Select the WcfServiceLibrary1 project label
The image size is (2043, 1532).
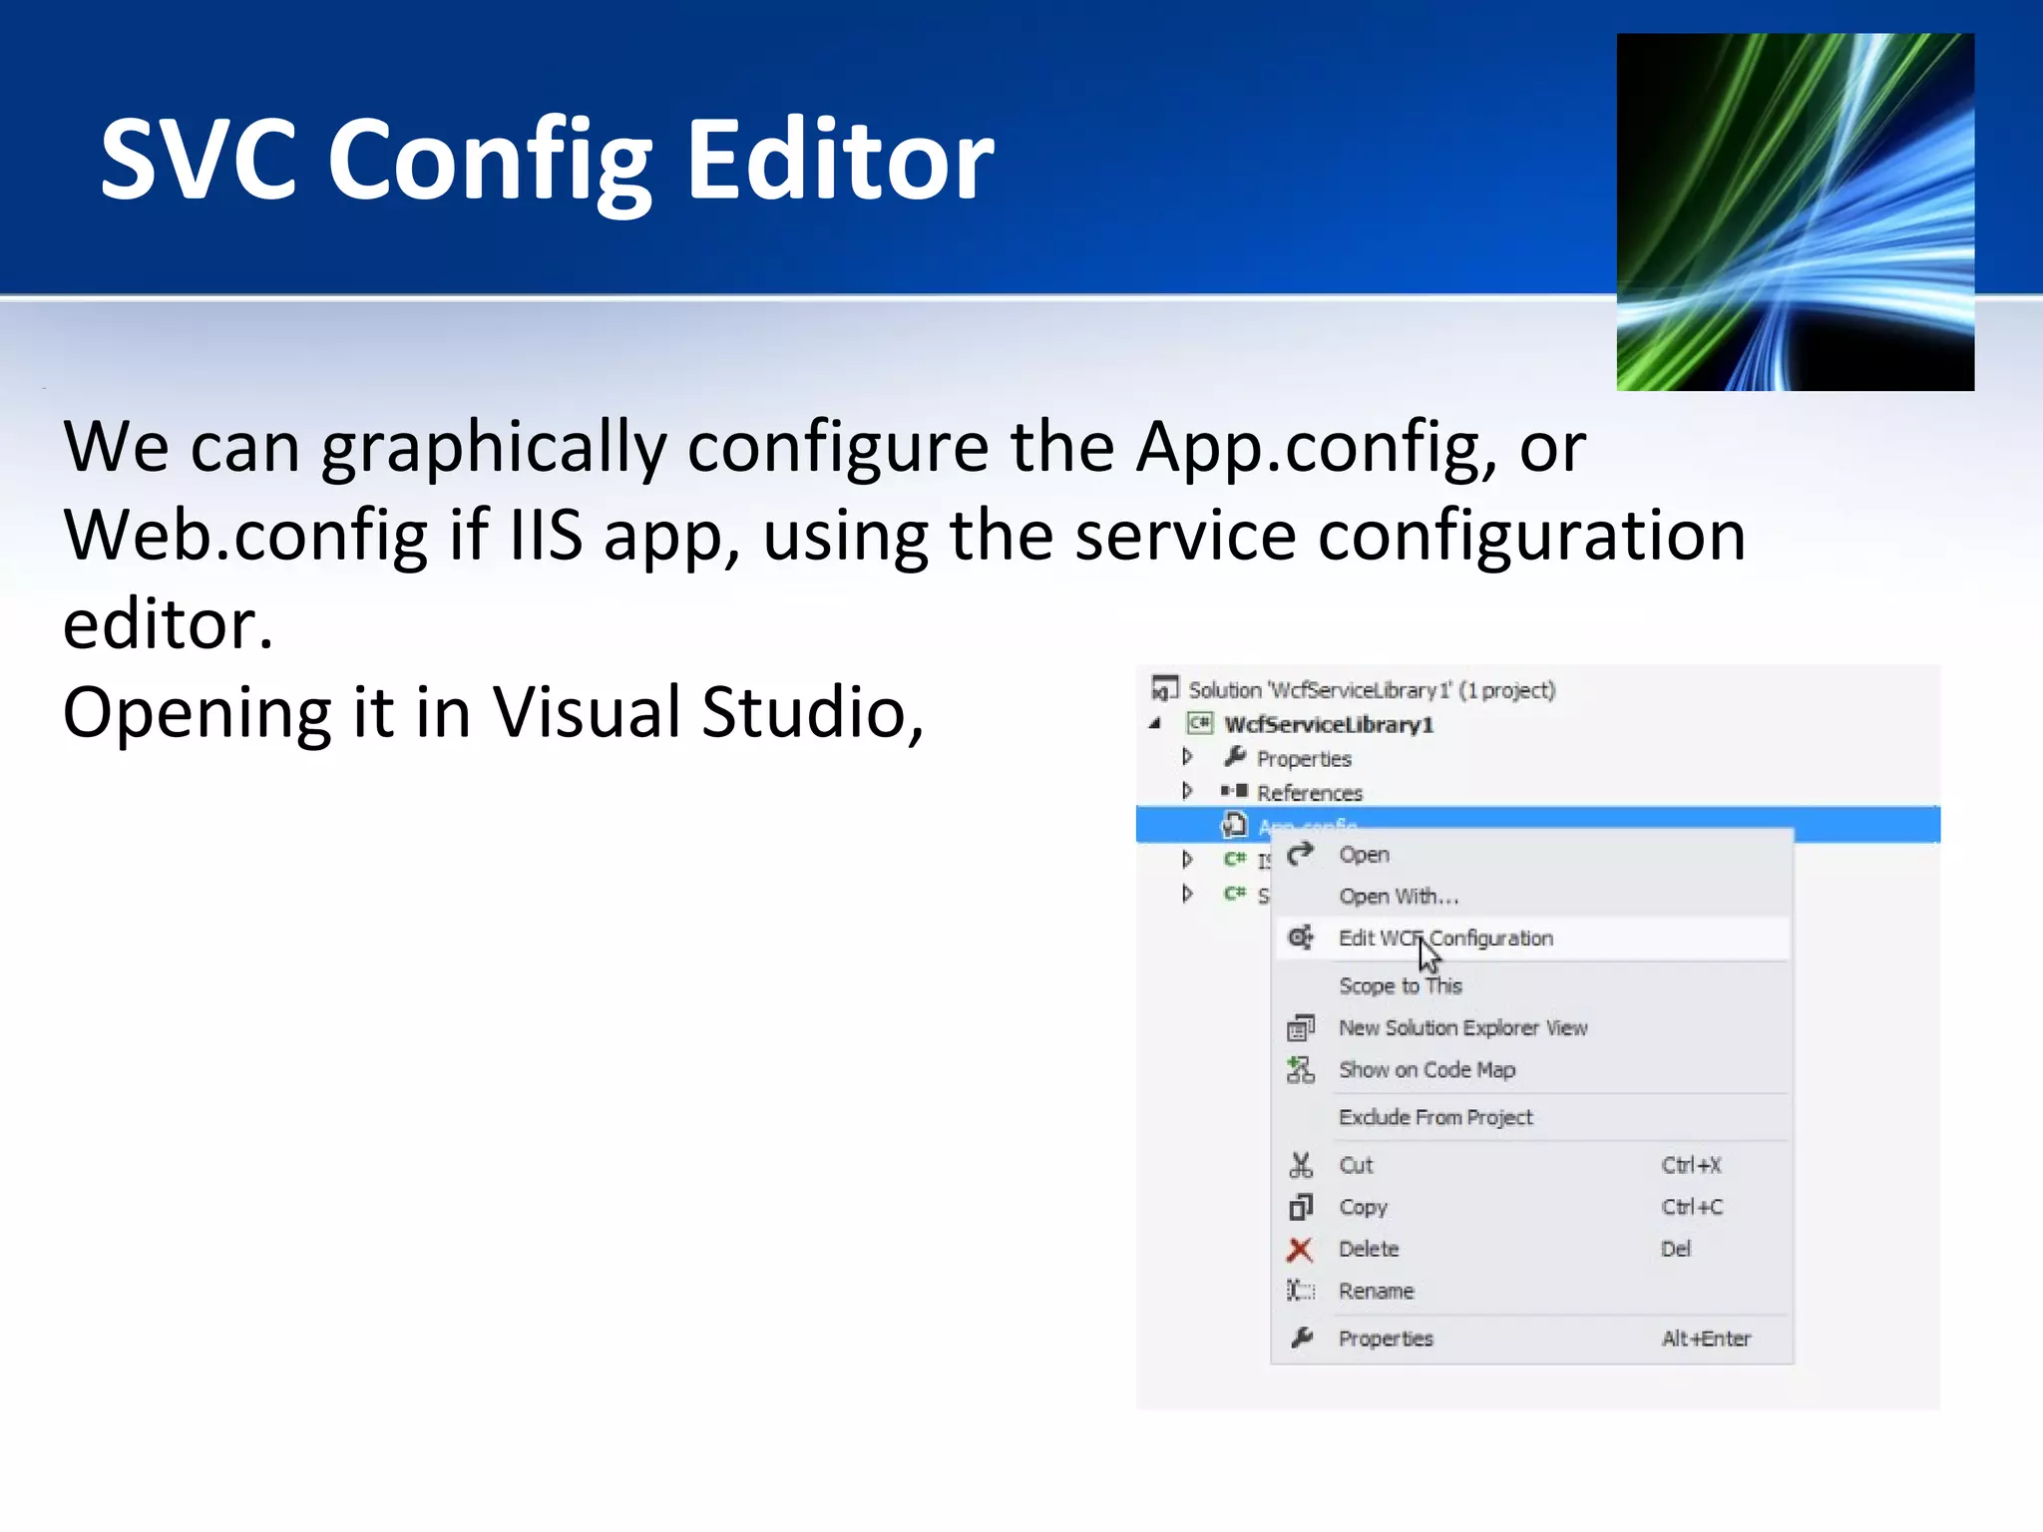1329,724
